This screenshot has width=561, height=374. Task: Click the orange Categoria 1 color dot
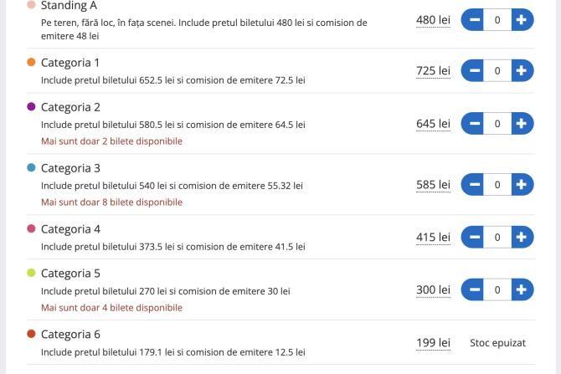pos(32,62)
